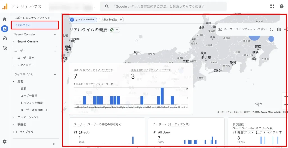288x148 pixels.
Task: Open ライブラリ in sidebar
Action: click(26, 132)
